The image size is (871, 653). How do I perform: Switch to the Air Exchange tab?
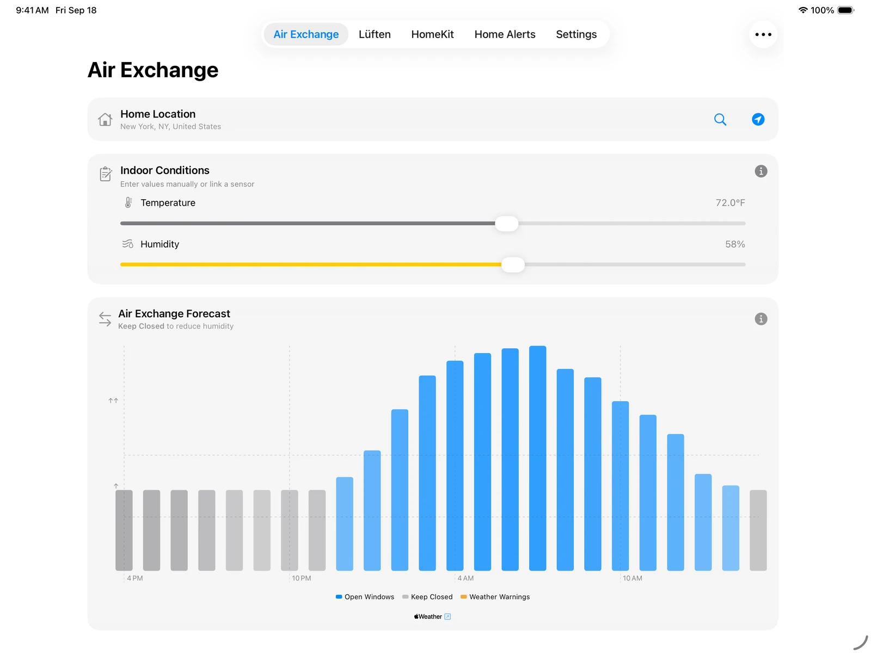click(306, 34)
